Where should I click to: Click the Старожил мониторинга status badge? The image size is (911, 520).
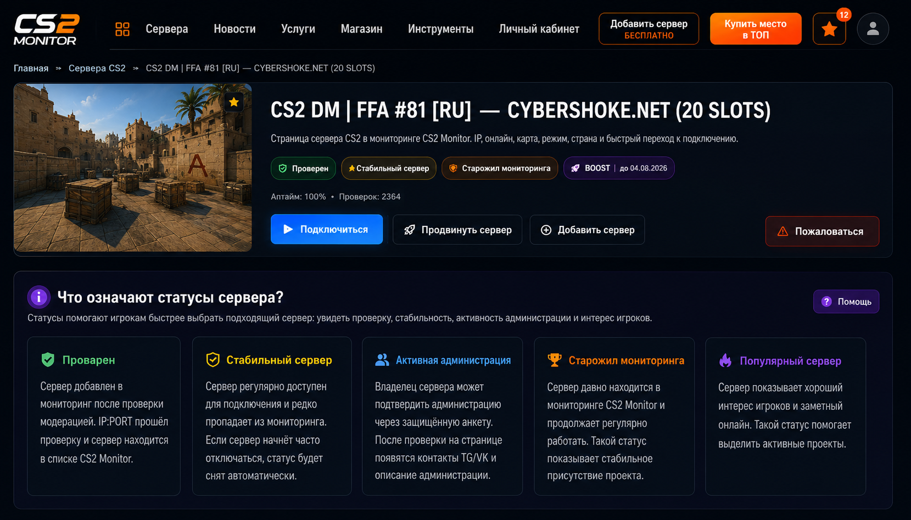tap(500, 168)
